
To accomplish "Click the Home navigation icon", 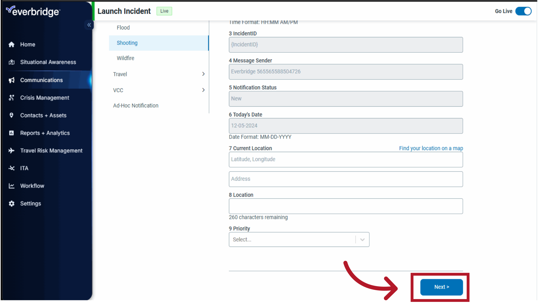I will 11,44.
